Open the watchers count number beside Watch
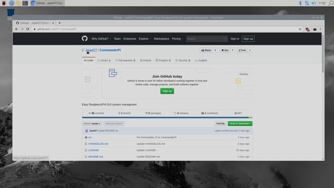 pyautogui.click(x=215, y=50)
